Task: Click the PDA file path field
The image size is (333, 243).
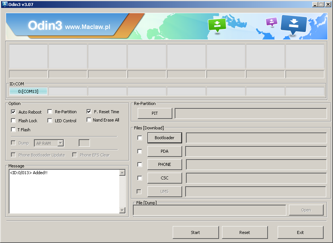Action: coord(256,151)
